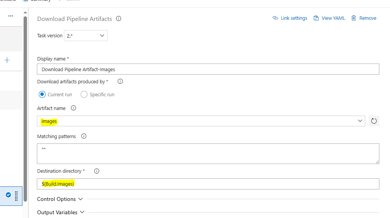Image resolution: width=390 pixels, height=218 pixels.
Task: Click the Summary tab at the top
Action: (x=37, y=1)
